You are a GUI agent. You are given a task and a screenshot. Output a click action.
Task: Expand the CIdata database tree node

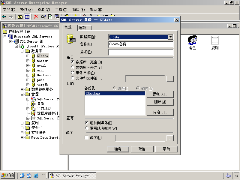[x=28, y=56]
